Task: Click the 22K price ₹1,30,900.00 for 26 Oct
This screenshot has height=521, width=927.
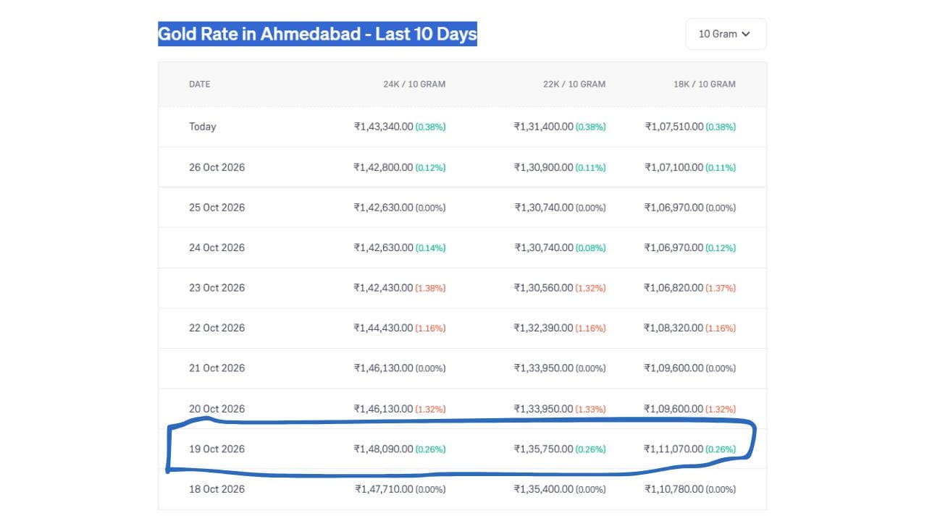Action: tap(543, 167)
